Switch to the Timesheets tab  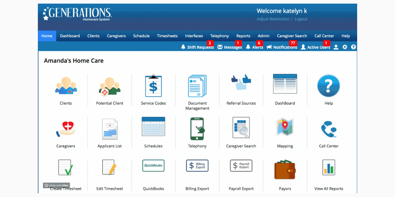coord(167,36)
